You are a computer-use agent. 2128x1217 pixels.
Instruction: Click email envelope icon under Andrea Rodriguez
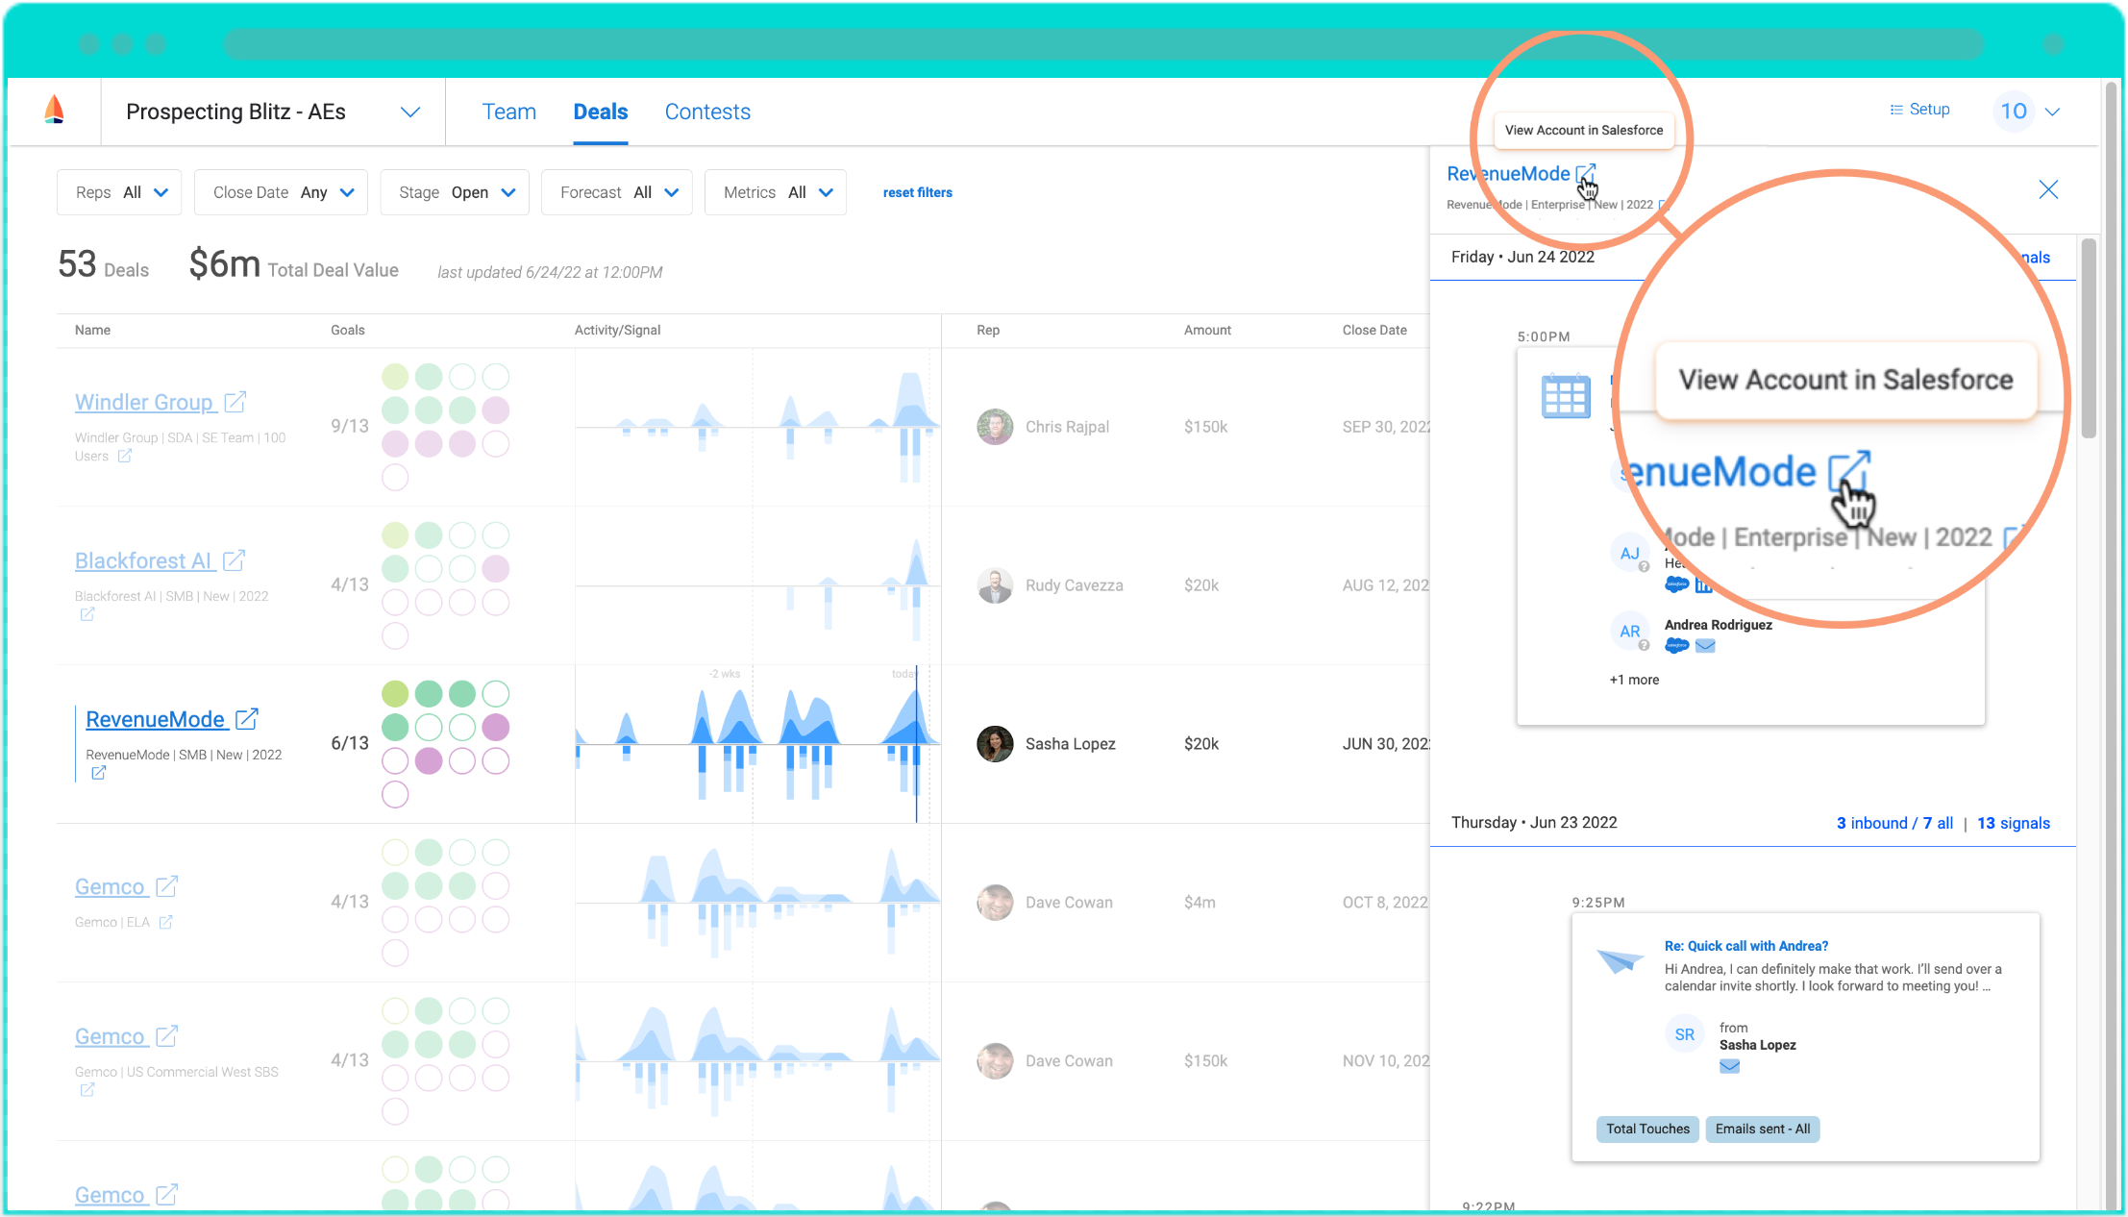point(1706,645)
